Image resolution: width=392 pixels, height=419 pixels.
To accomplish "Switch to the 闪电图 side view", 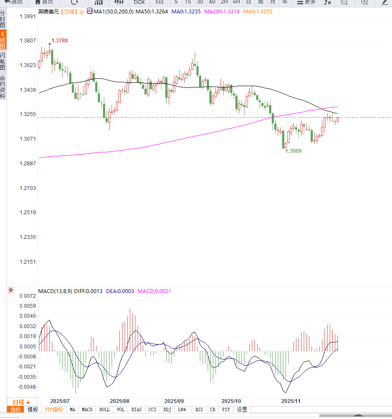I will click(x=3, y=61).
